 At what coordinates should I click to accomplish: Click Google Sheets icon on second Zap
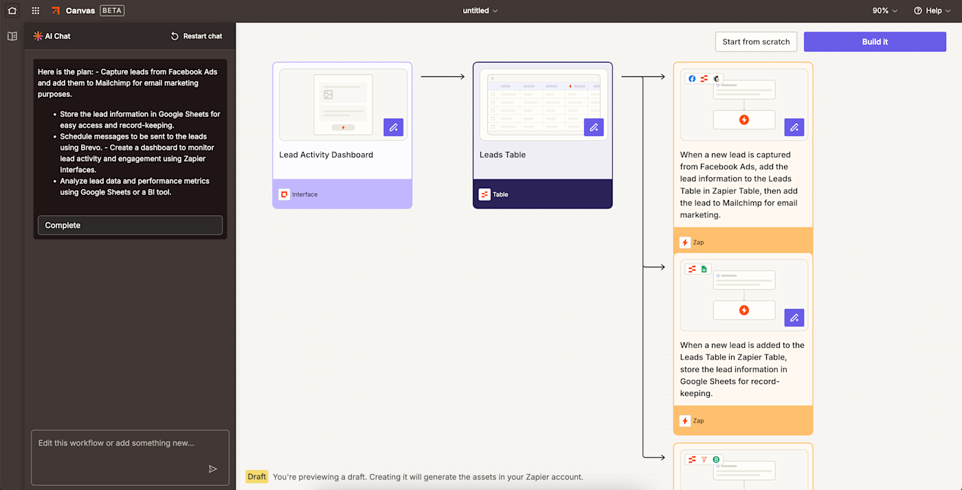coord(704,269)
